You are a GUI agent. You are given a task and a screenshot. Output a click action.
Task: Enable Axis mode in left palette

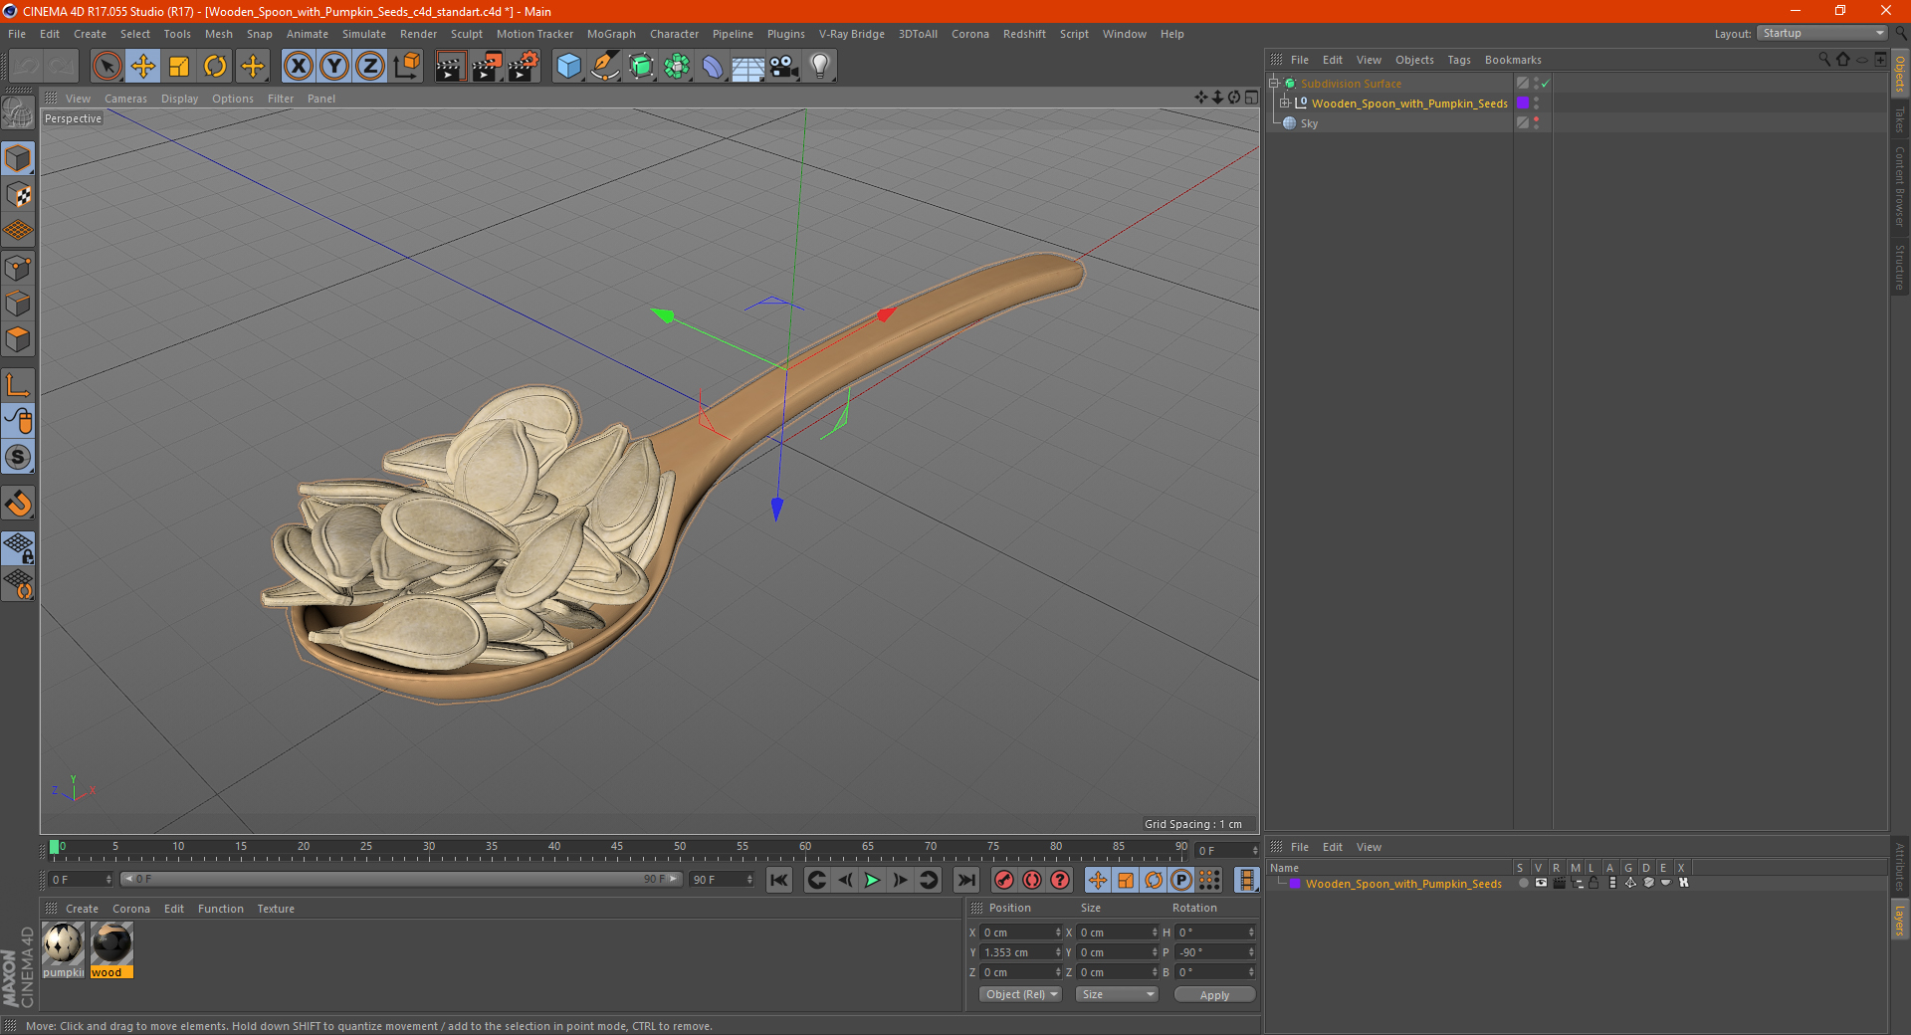pos(18,385)
